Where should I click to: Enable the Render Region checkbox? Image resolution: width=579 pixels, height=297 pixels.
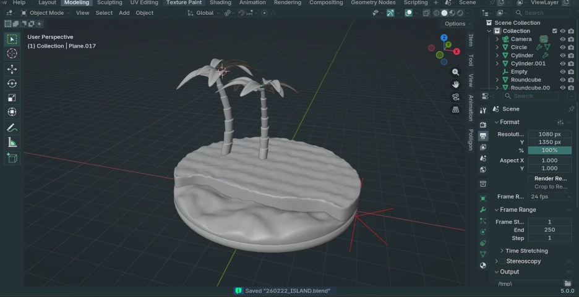click(x=531, y=178)
